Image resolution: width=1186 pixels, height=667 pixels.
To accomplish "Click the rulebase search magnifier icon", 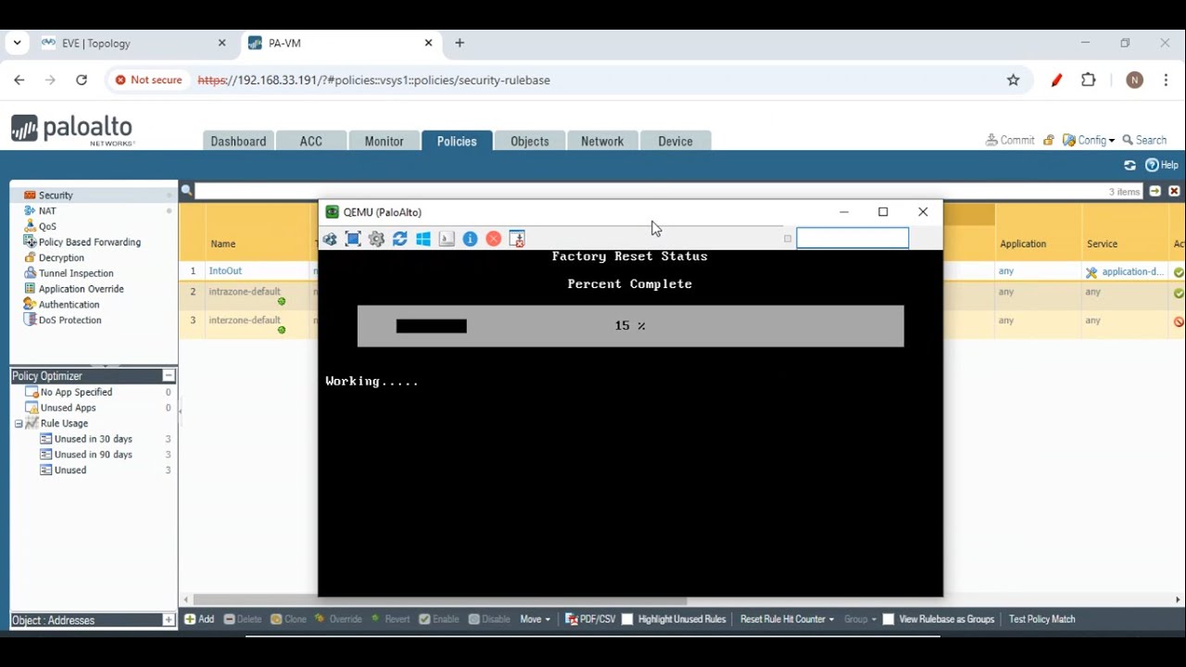I will tap(186, 191).
